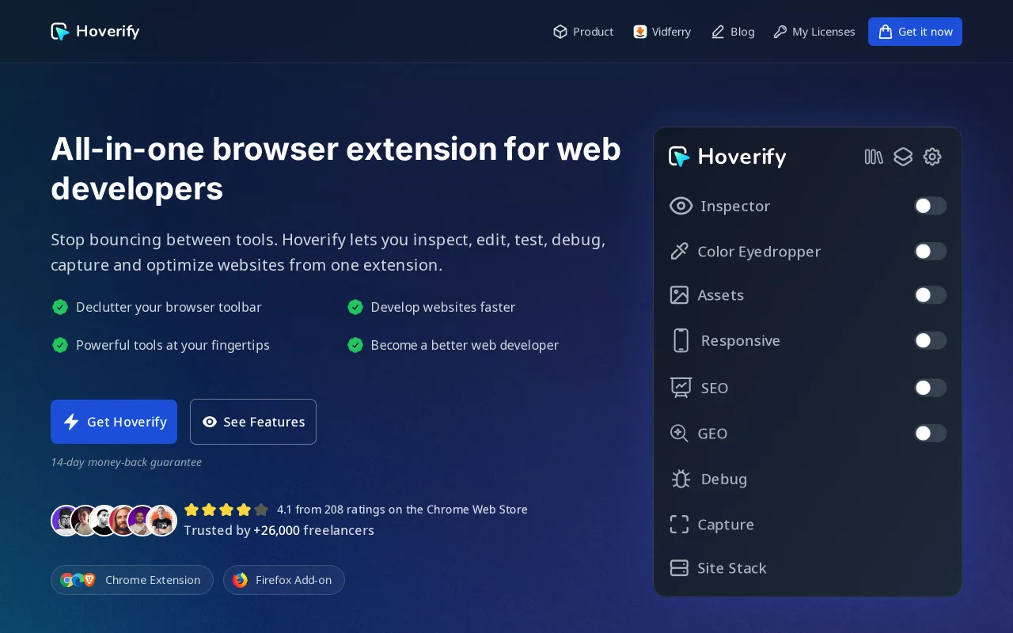Screen dimensions: 1013x633
Task: Click the 14-day money-back guarantee text
Action: (127, 462)
